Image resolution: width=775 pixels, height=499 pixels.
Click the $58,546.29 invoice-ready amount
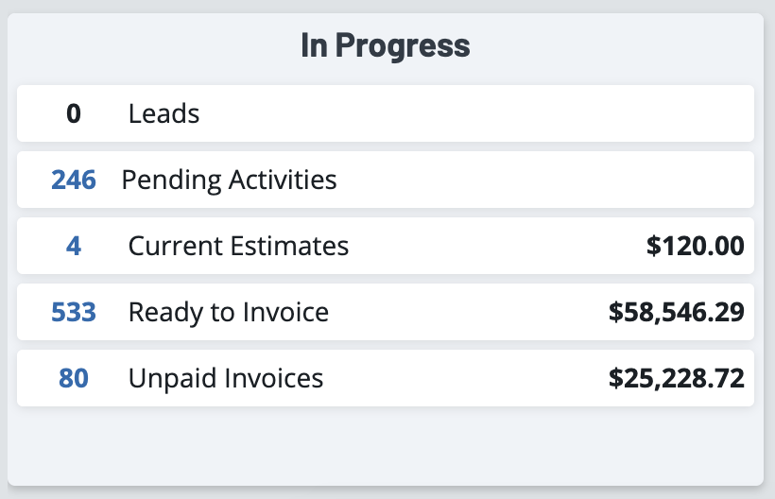pos(677,312)
